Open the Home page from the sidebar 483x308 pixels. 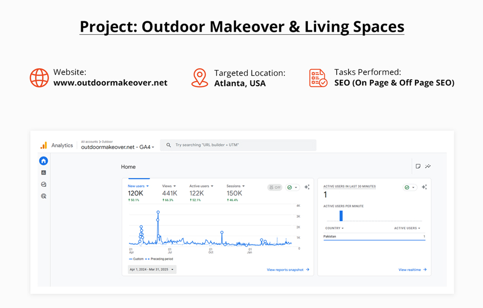coord(44,161)
